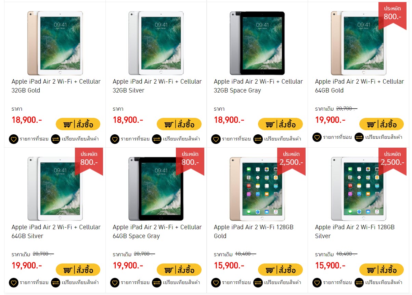
Task: Click the heart icon for iPad Wi-Fi 128GB Silver
Action: (x=317, y=283)
